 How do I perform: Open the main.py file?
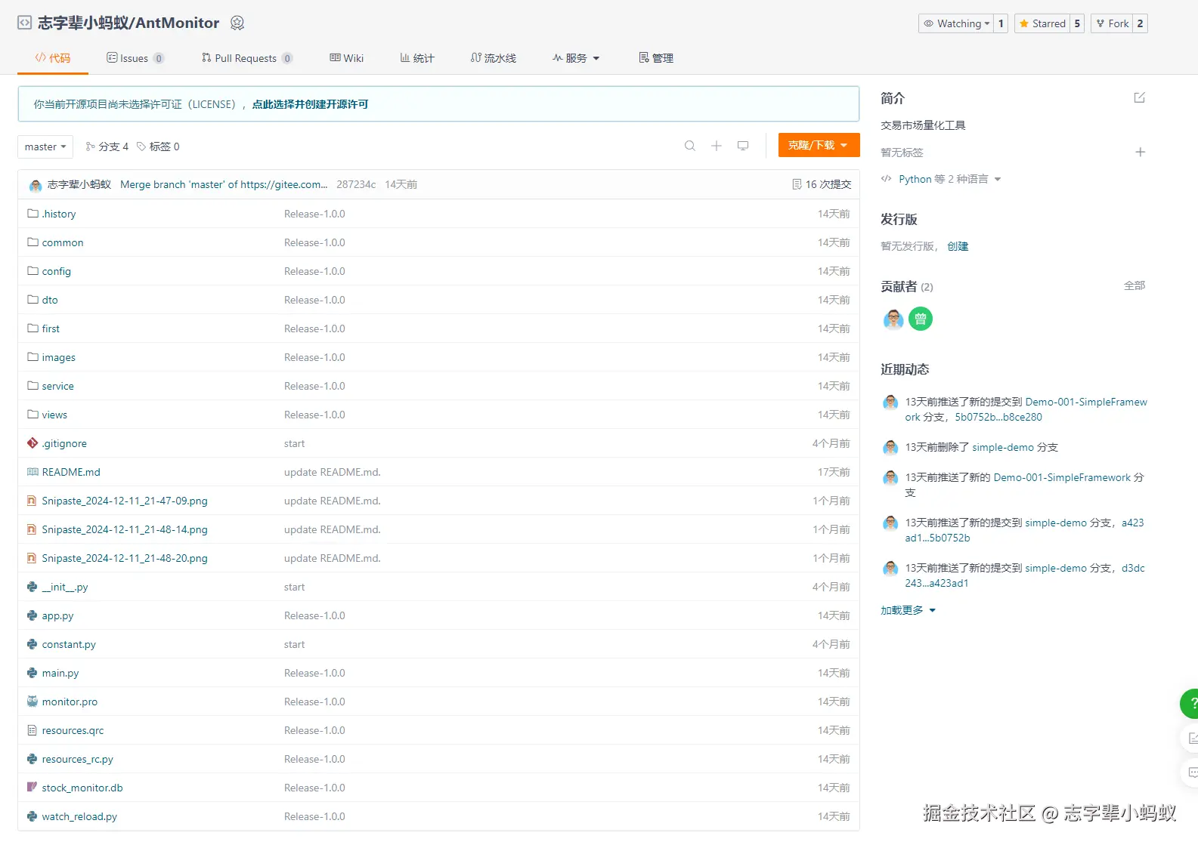tap(60, 673)
